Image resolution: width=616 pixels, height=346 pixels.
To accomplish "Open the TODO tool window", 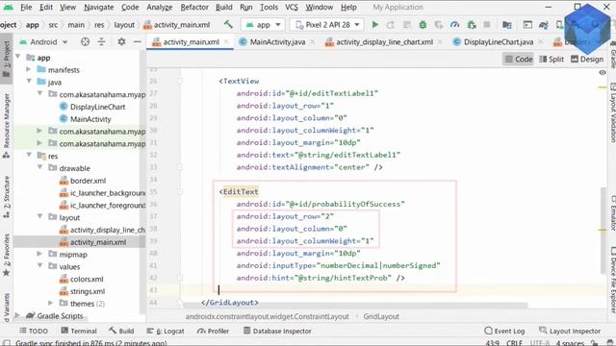I will (34, 331).
